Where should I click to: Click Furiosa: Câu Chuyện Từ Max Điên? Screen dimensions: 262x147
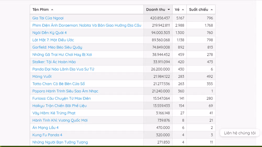62,99
